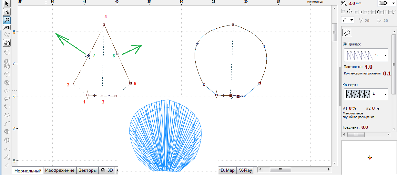397x175 pixels.
Task: Click the zoom 1:1 tool
Action: pos(6,27)
